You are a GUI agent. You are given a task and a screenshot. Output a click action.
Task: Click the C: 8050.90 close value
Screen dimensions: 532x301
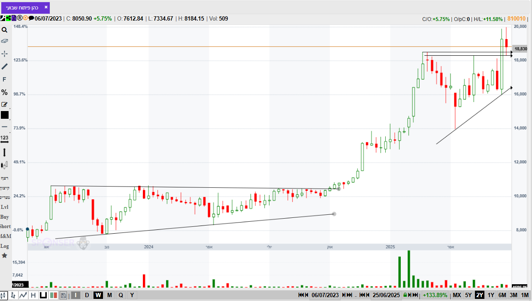(79, 18)
